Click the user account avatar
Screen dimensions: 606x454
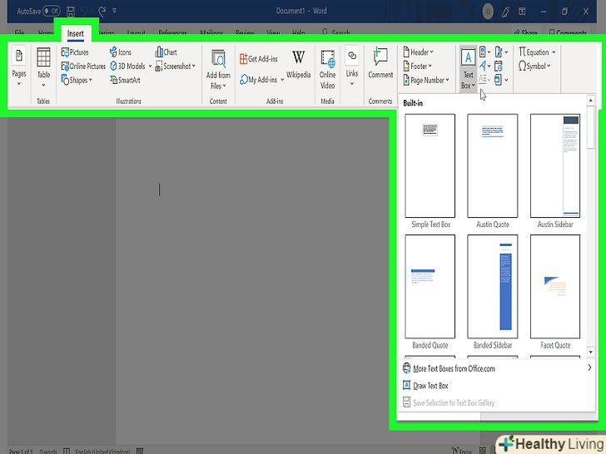pos(488,12)
